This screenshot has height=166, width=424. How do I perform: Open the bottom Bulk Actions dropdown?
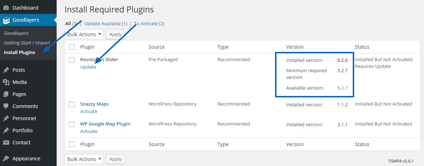click(x=84, y=159)
